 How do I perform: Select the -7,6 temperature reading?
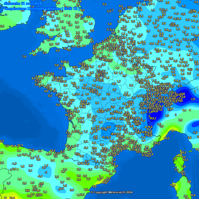192,99
